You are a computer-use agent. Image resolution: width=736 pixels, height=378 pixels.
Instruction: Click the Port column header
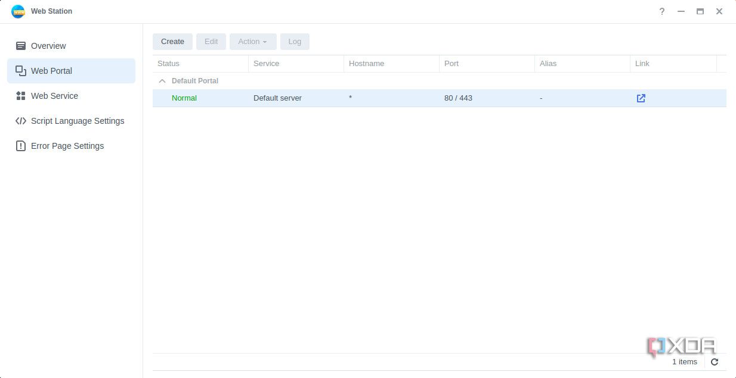click(x=452, y=64)
